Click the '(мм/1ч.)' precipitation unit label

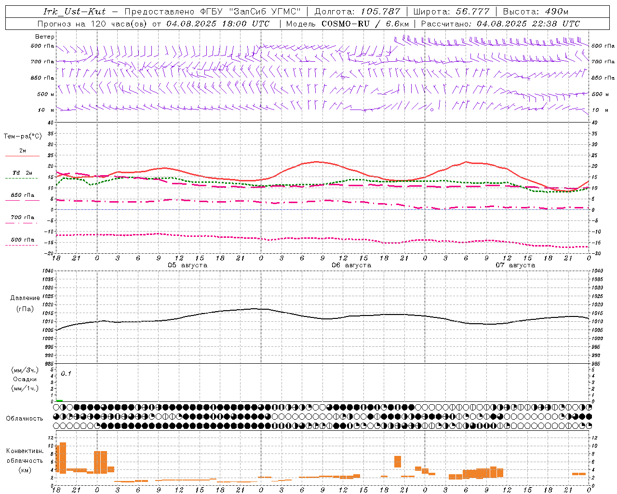25,388
